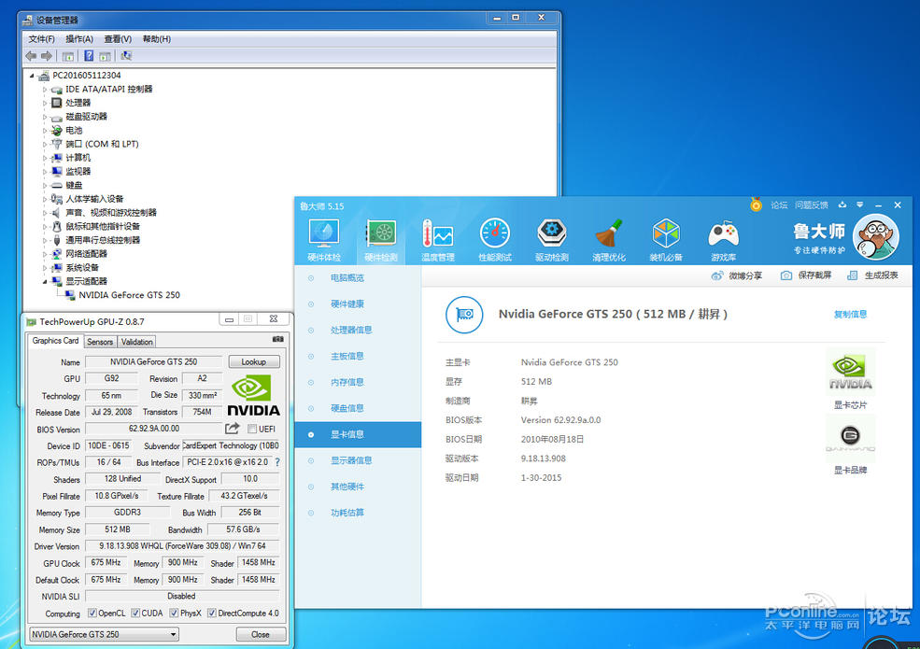
Task: Toggle the CUDA checkbox
Action: (x=135, y=614)
